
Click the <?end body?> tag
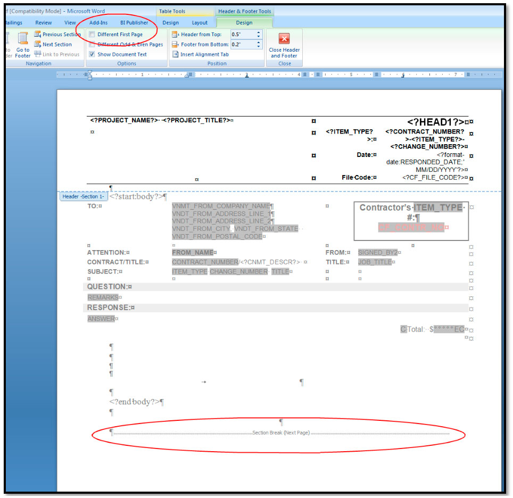tap(135, 402)
